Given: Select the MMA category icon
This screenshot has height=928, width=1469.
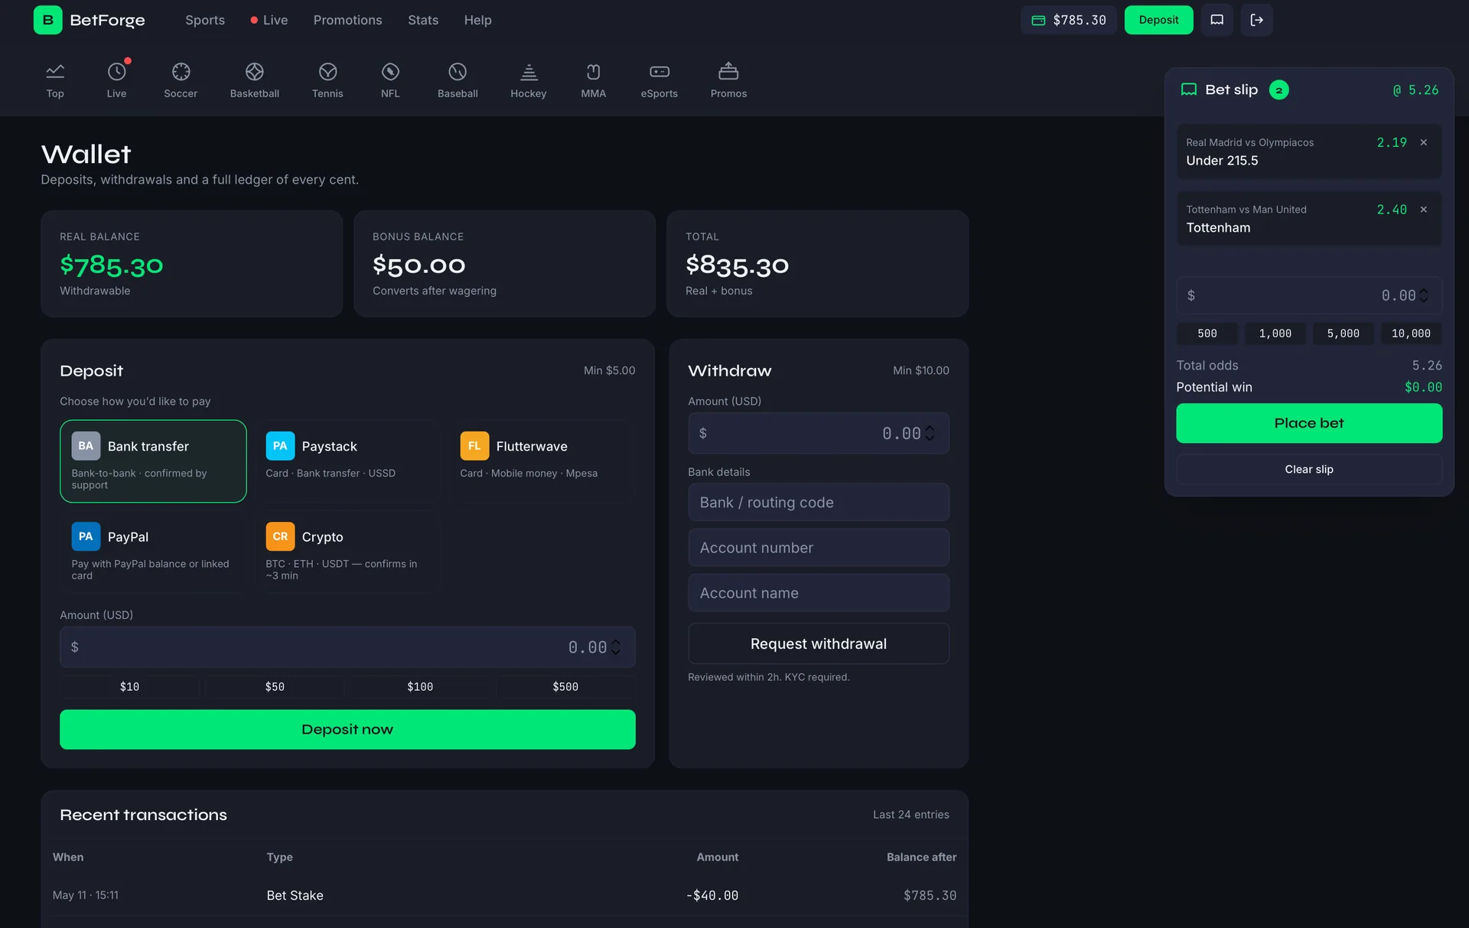Looking at the screenshot, I should [593, 72].
